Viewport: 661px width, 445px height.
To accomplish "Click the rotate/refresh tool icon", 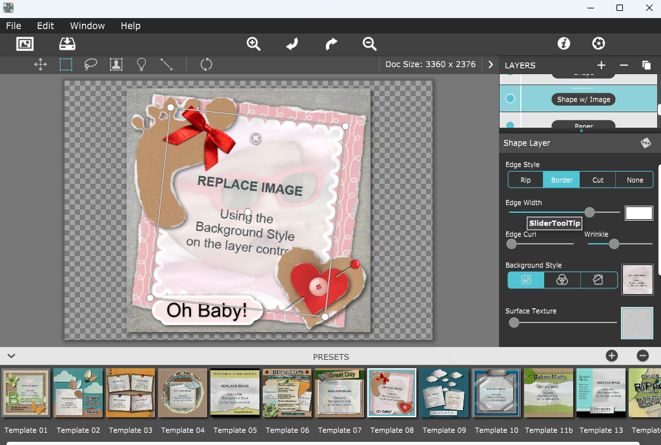I will pyautogui.click(x=206, y=64).
